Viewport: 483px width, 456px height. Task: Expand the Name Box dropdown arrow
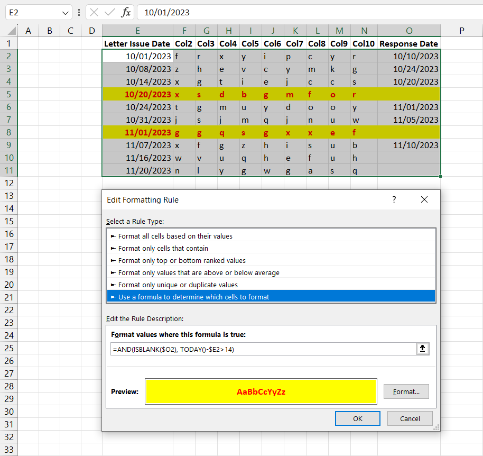click(x=66, y=12)
